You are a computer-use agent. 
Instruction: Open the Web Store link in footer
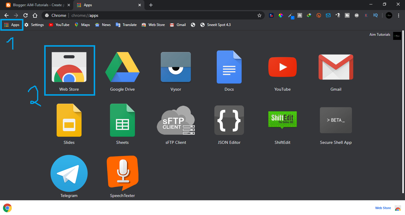click(x=383, y=208)
